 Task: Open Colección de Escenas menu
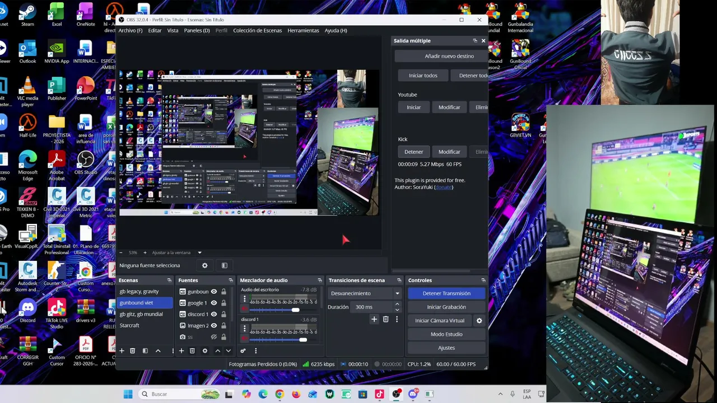point(258,30)
